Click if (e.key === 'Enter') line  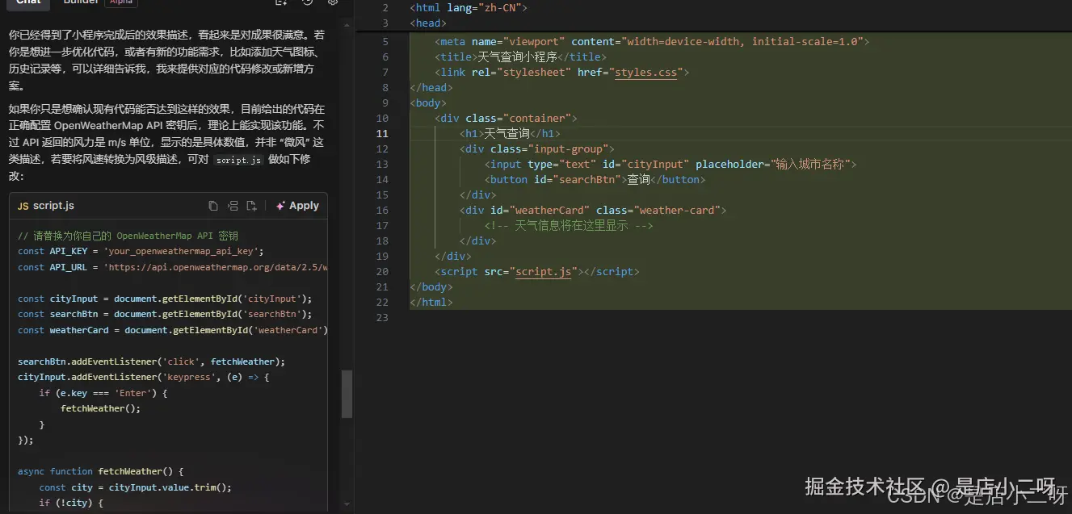[x=103, y=393]
